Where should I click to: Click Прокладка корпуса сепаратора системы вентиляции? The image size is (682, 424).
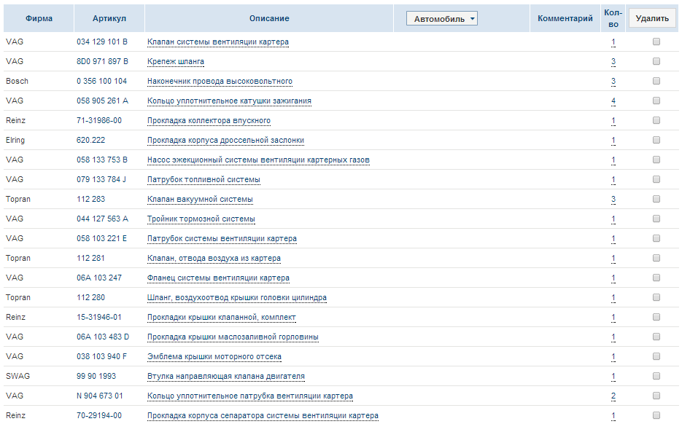click(263, 416)
